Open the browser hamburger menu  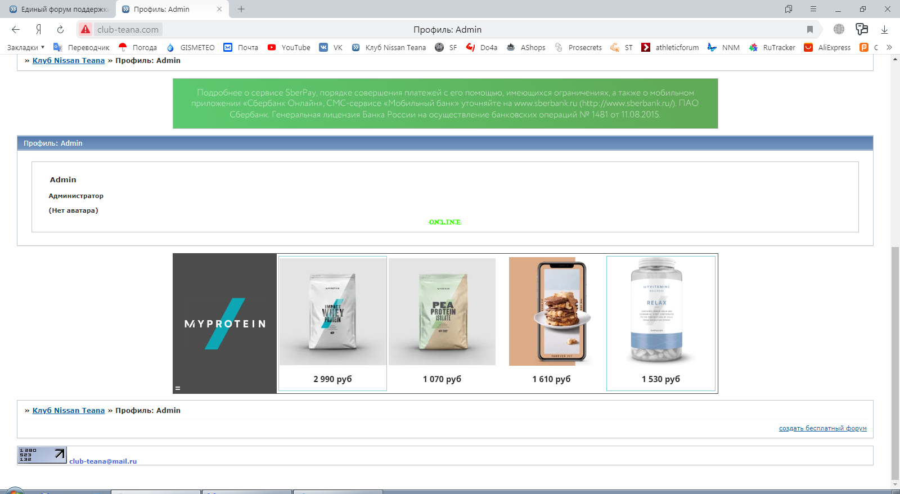click(813, 9)
